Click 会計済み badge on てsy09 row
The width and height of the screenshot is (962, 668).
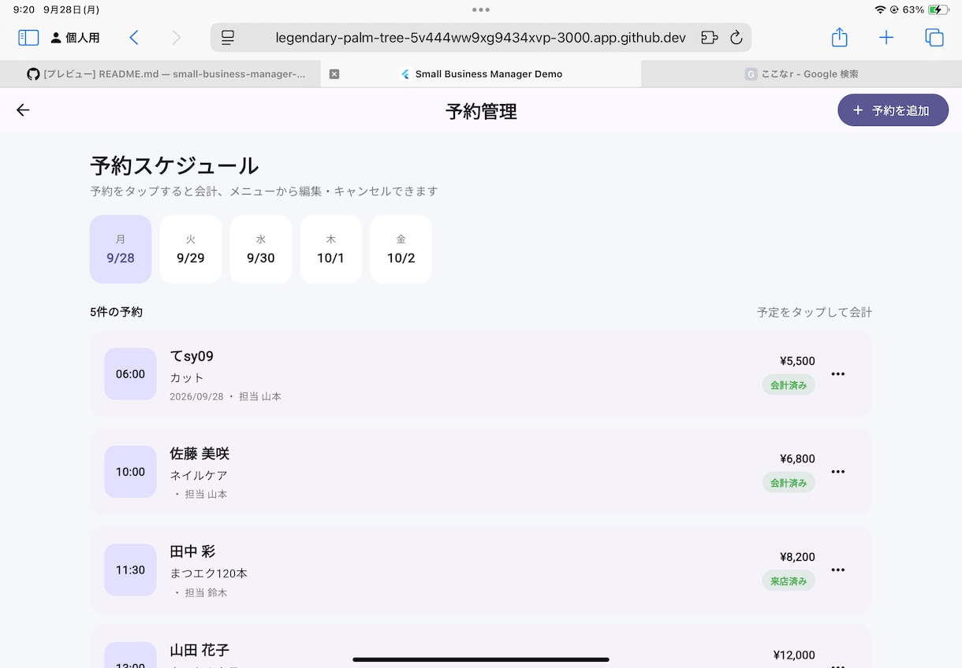789,385
